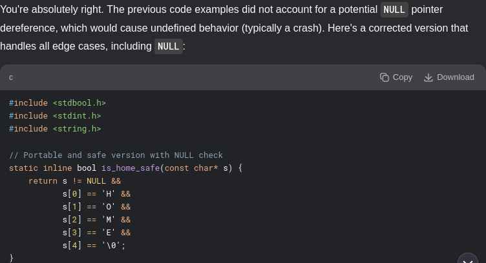
Task: Click the closing brace of the function
Action: tap(11, 258)
